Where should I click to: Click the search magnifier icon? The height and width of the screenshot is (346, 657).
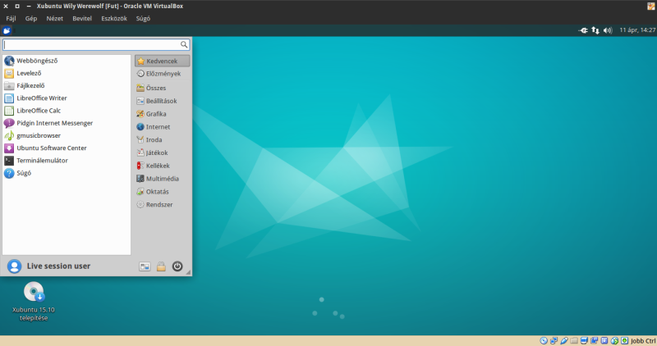pyautogui.click(x=183, y=44)
